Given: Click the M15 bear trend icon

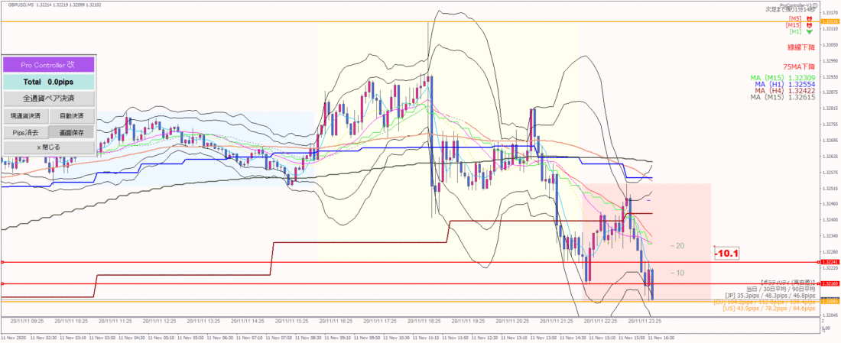Looking at the screenshot, I should point(810,25).
